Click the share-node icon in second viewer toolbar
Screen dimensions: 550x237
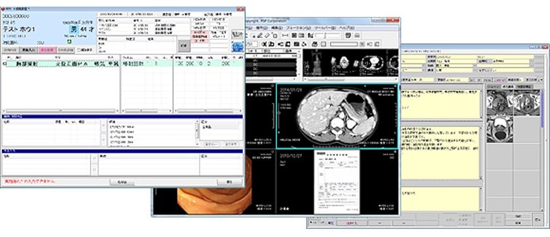coord(281,44)
